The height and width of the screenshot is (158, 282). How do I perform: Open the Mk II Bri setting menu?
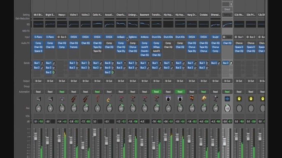(x=38, y=15)
